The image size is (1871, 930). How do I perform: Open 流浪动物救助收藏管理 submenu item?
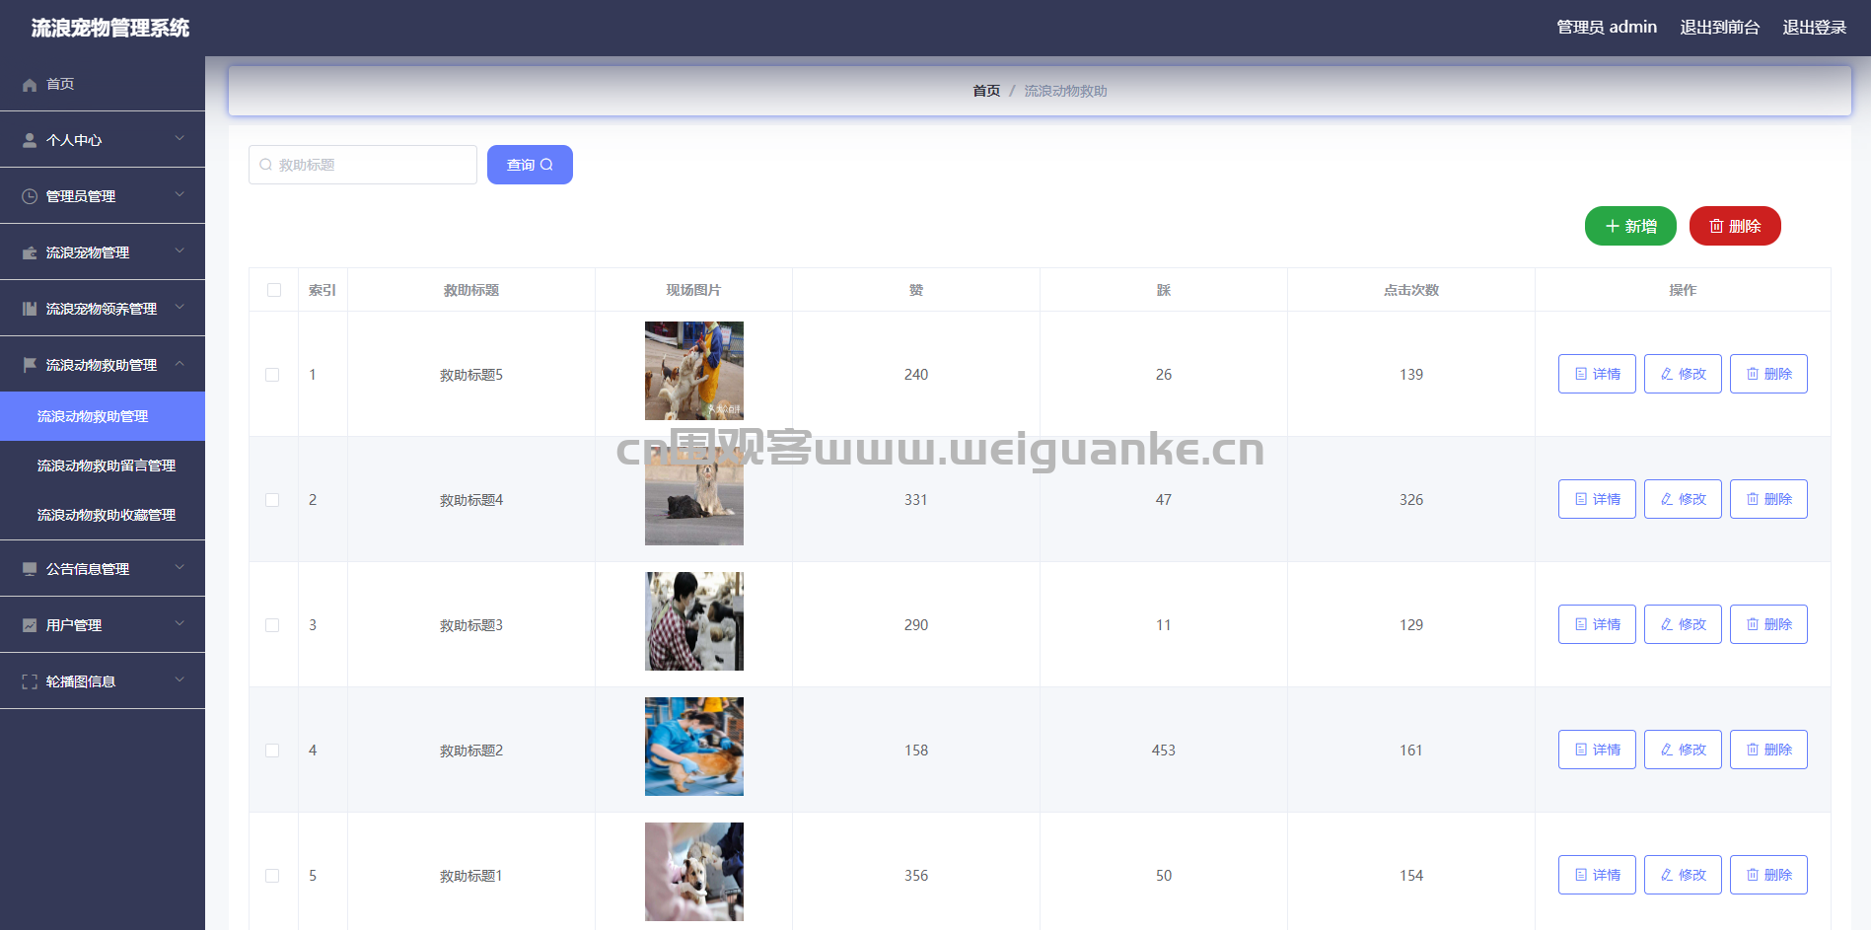click(x=103, y=515)
